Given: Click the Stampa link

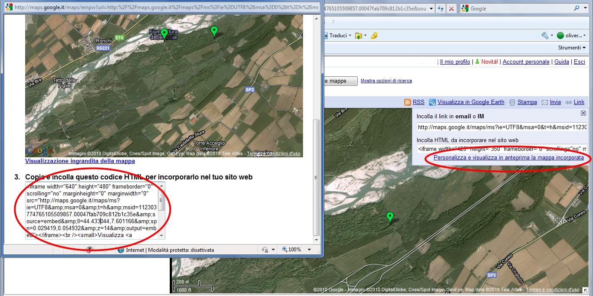Looking at the screenshot, I should [527, 102].
